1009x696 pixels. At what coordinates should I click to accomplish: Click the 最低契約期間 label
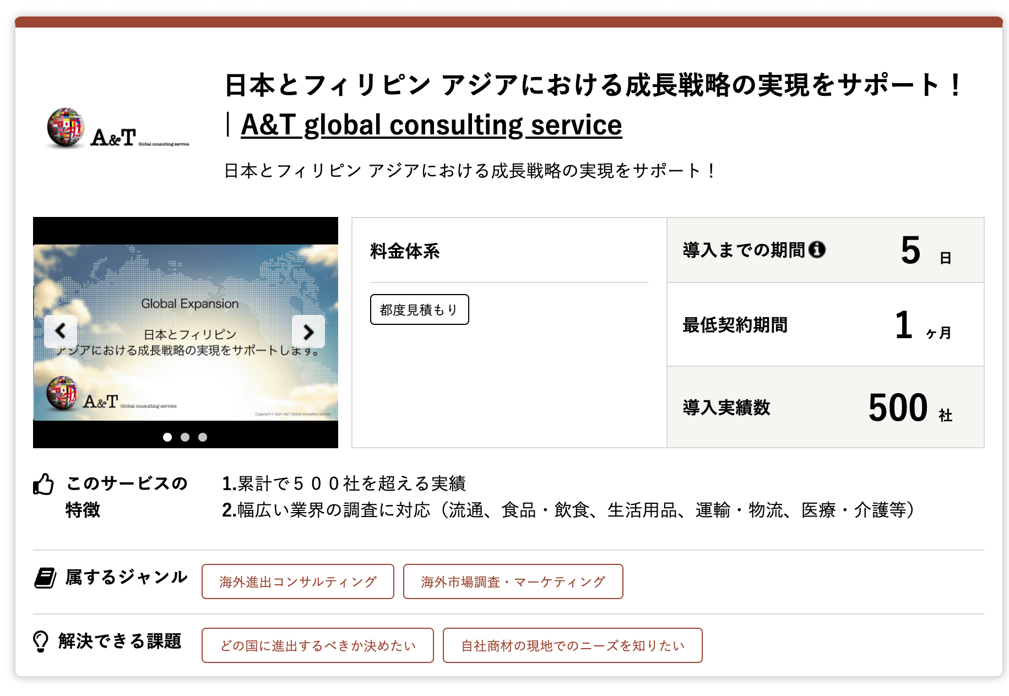(x=735, y=325)
